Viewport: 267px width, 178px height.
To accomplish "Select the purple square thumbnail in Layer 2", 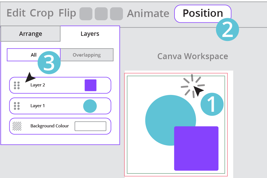I will click(x=91, y=85).
